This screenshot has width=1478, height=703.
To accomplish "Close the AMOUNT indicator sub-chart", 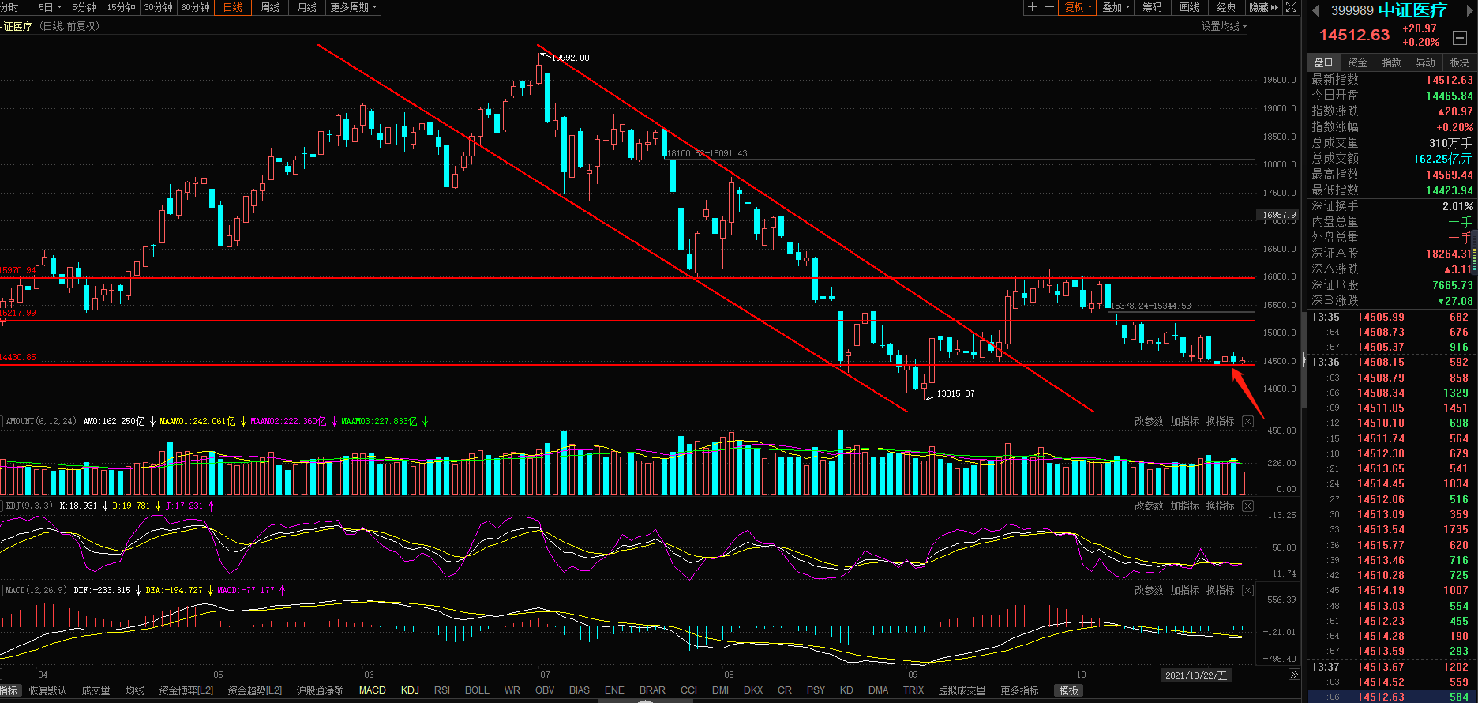I will [x=1247, y=422].
